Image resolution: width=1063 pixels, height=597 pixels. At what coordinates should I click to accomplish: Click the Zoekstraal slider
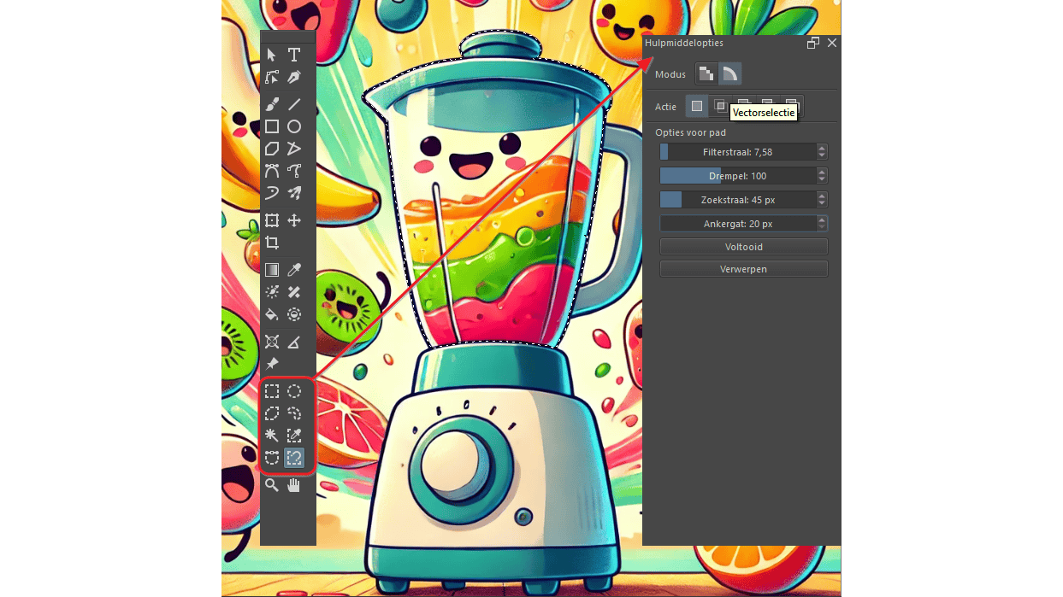(737, 200)
